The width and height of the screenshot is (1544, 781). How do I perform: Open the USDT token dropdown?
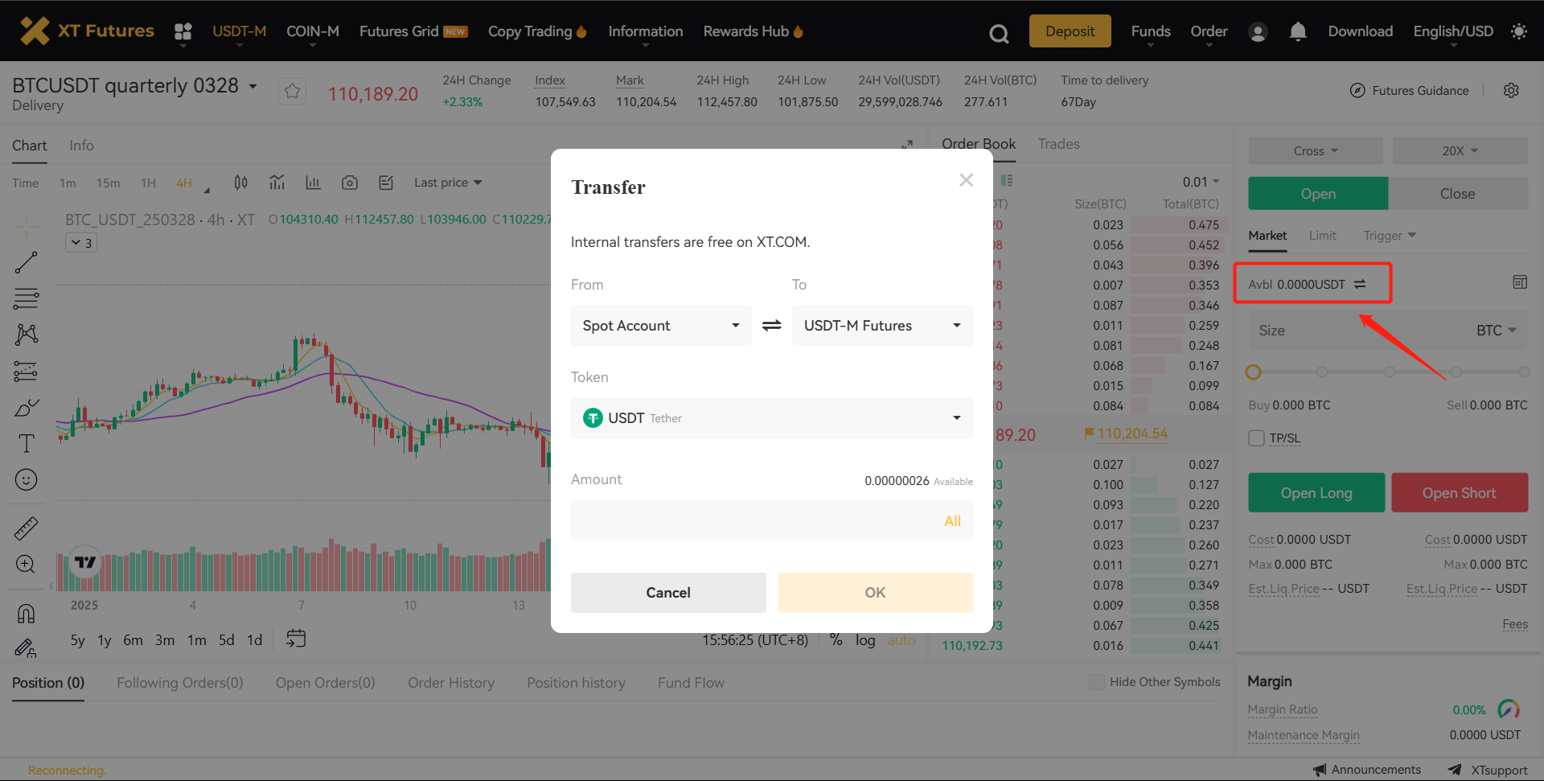pyautogui.click(x=772, y=418)
